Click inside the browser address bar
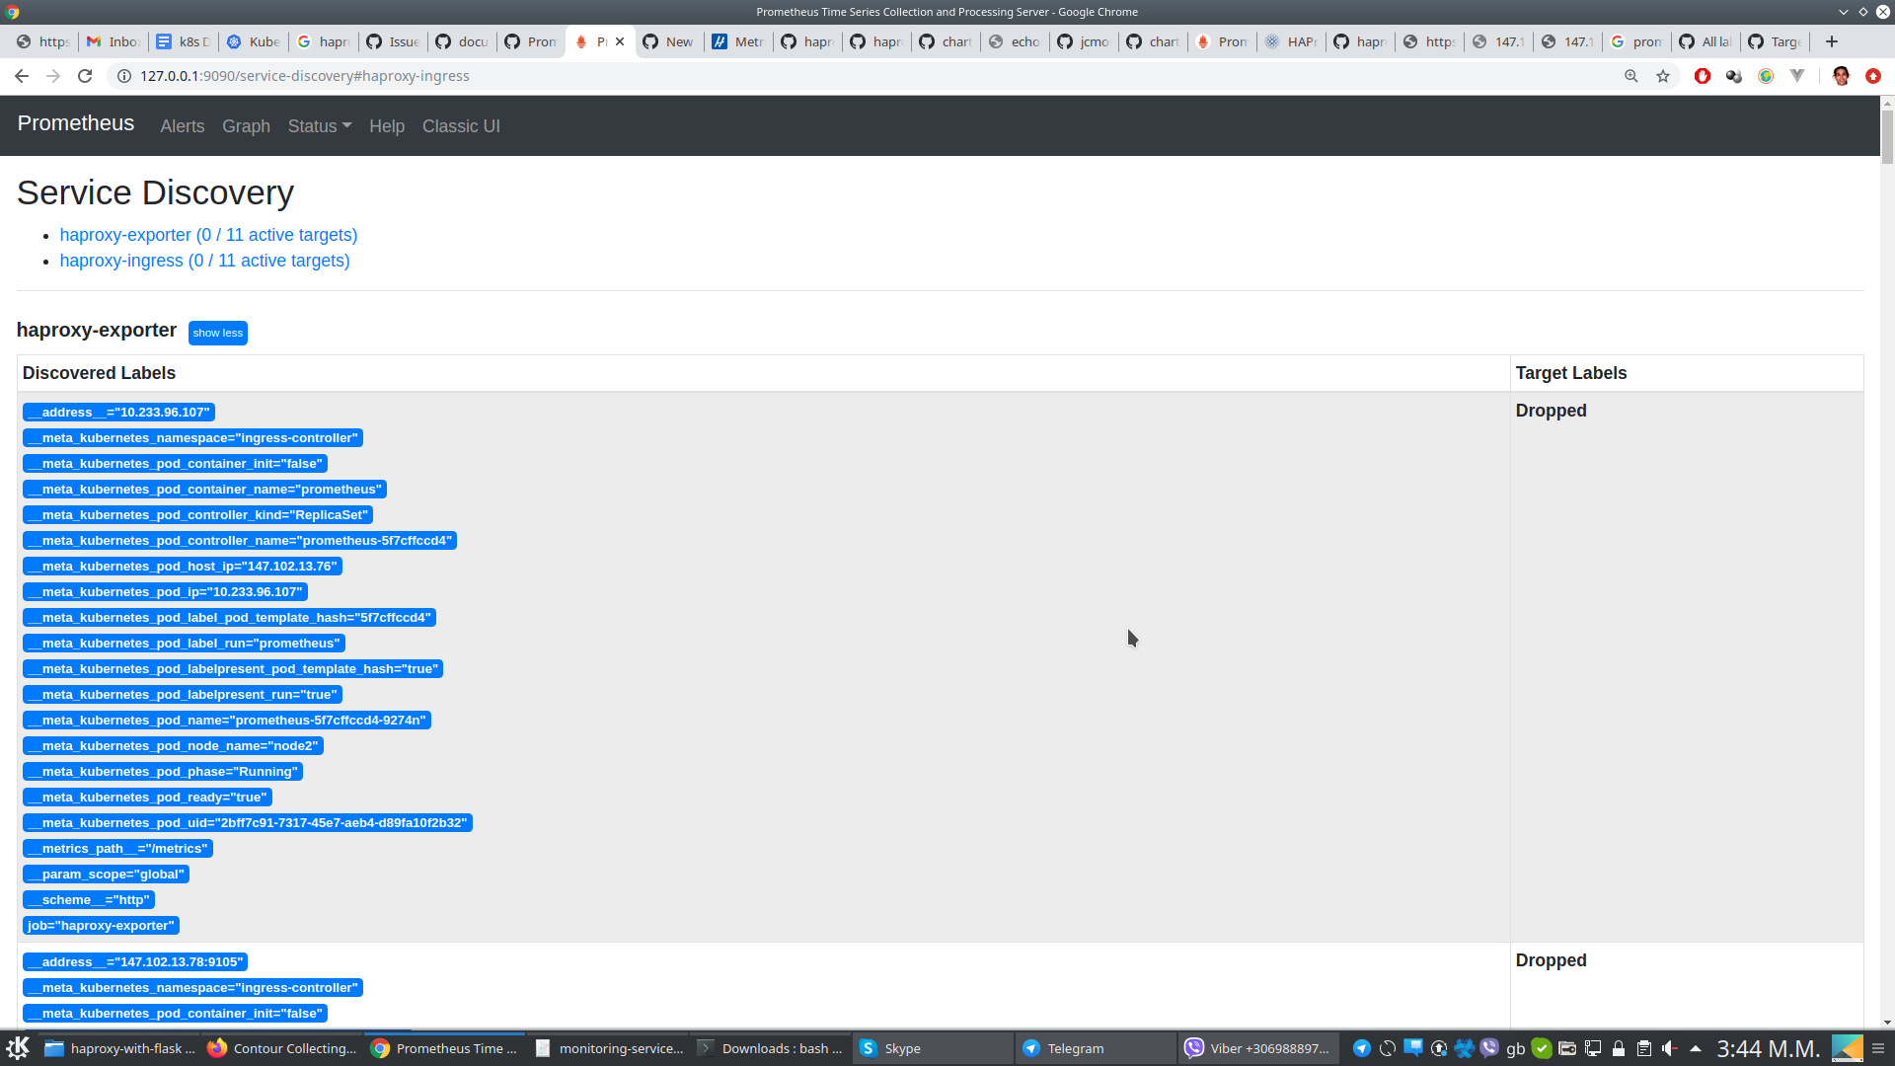1895x1066 pixels. coord(395,76)
